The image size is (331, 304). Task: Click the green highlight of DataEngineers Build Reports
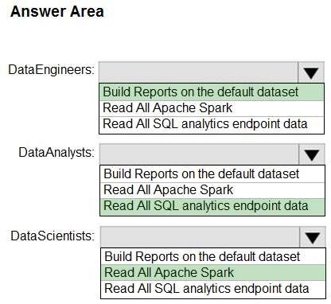212,92
